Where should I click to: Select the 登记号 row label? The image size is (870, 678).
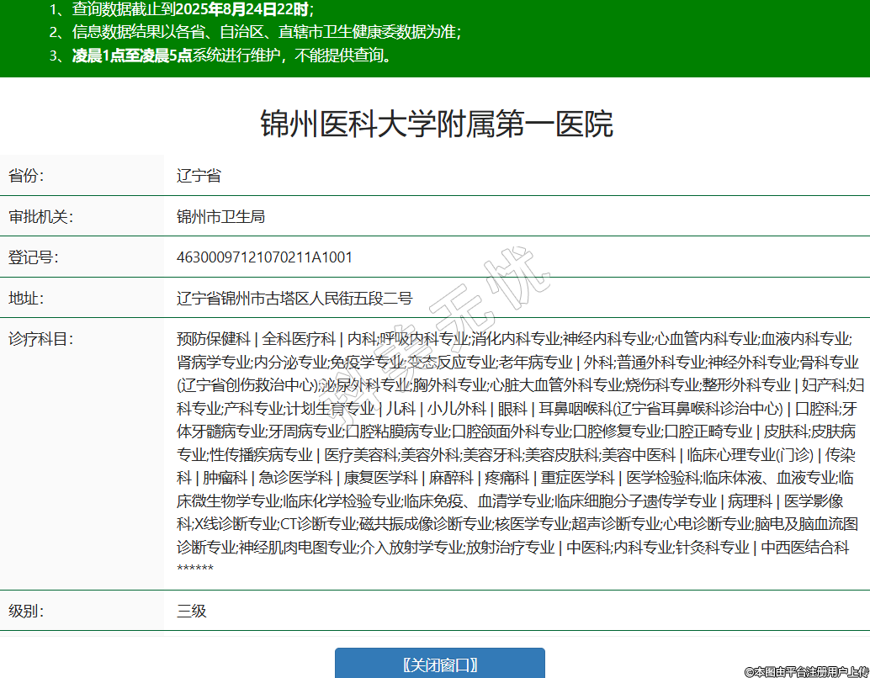tap(33, 257)
